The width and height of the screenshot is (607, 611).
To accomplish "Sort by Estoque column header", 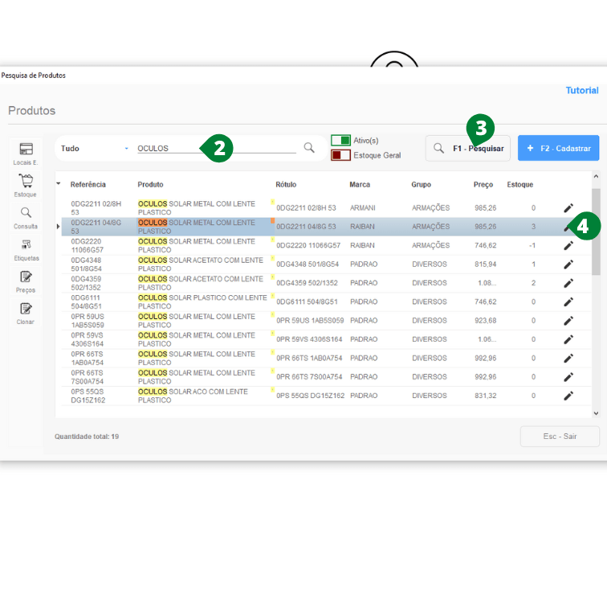I will 519,184.
